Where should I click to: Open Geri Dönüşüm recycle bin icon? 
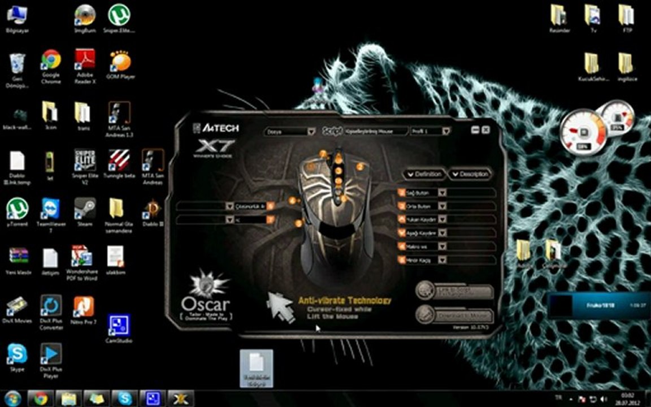17,71
